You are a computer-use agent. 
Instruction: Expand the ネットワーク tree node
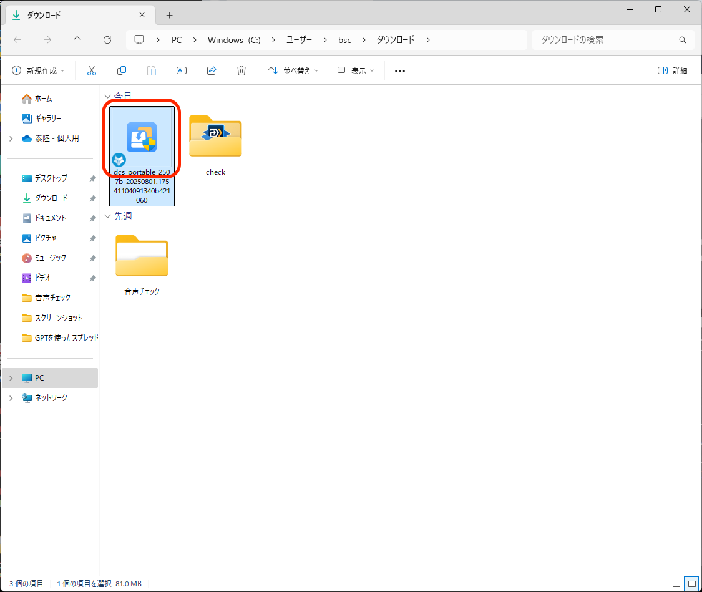pos(11,398)
